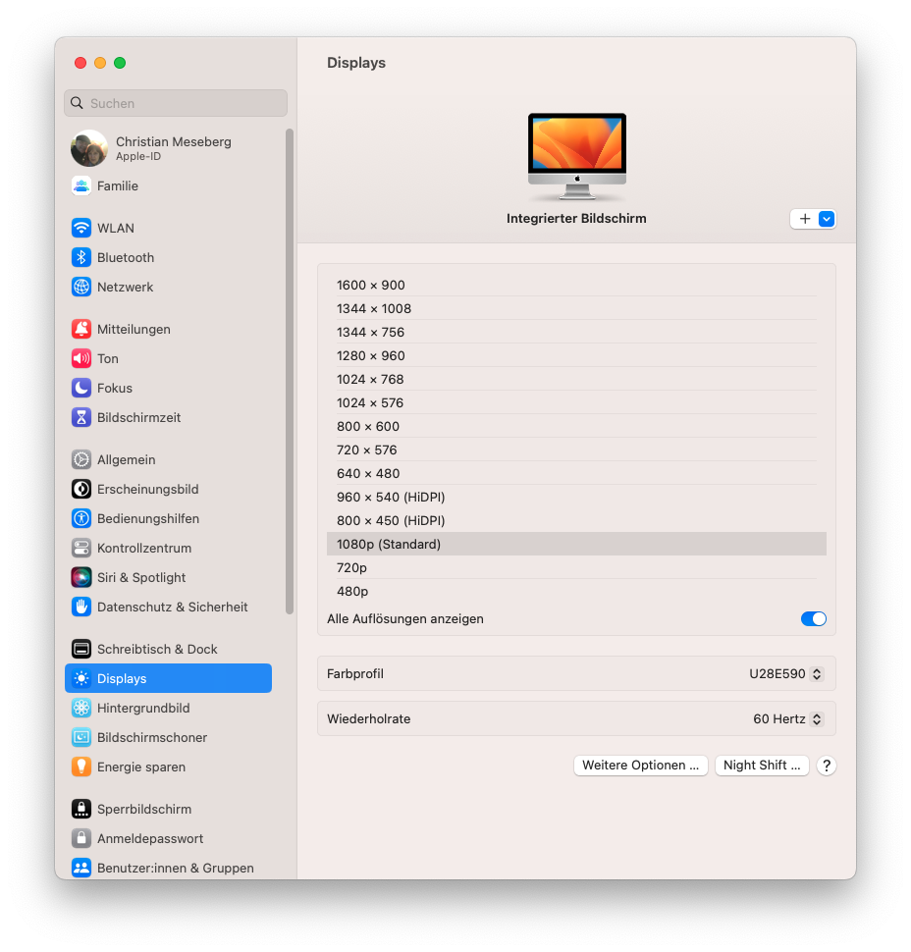Image resolution: width=911 pixels, height=952 pixels.
Task: Toggle Alle Auflösungen anzeigen switch
Action: [x=813, y=618]
